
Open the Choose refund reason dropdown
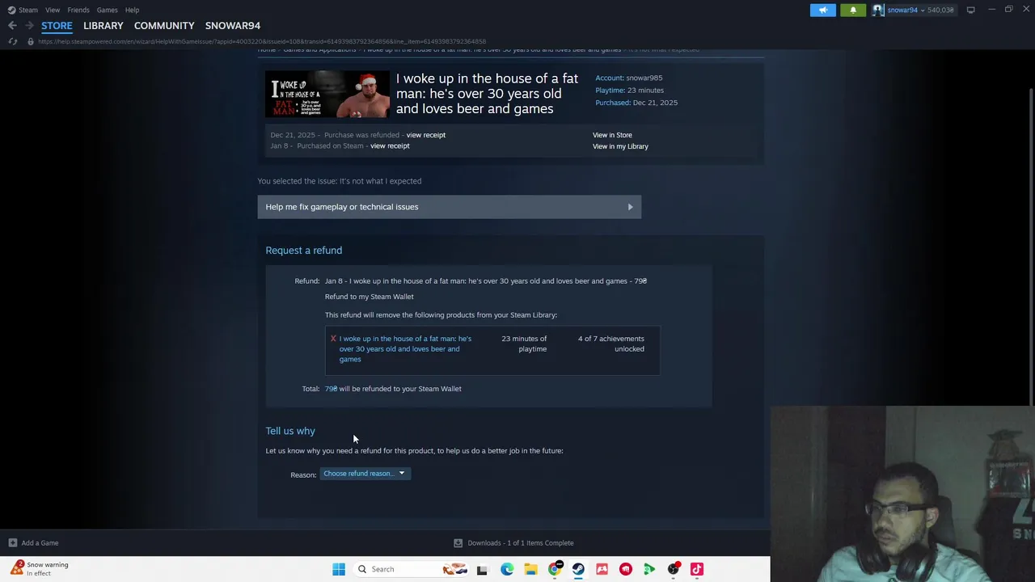pos(365,474)
